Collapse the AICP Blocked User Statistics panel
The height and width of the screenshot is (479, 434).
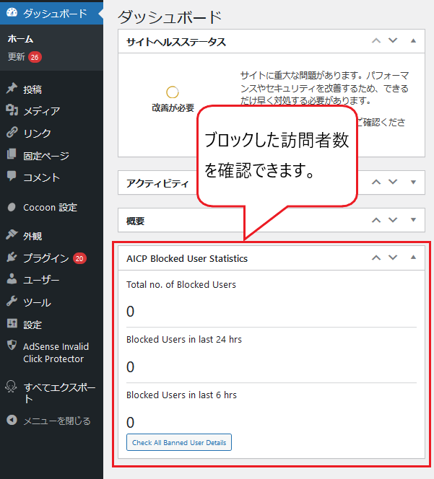(413, 258)
